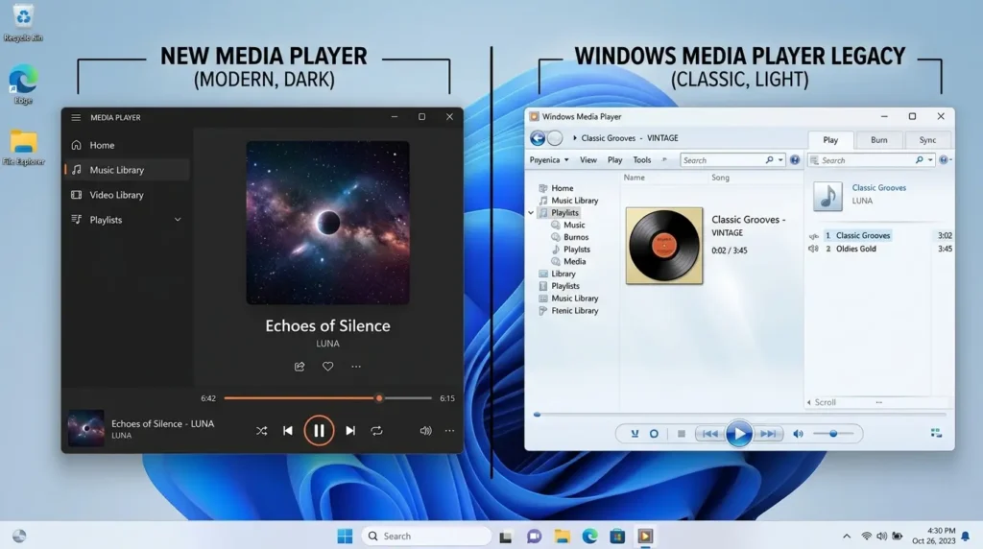
Task: Click the legacy player's next track button
Action: [767, 434]
